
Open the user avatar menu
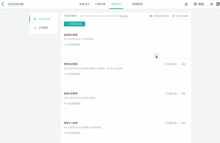point(217,4)
